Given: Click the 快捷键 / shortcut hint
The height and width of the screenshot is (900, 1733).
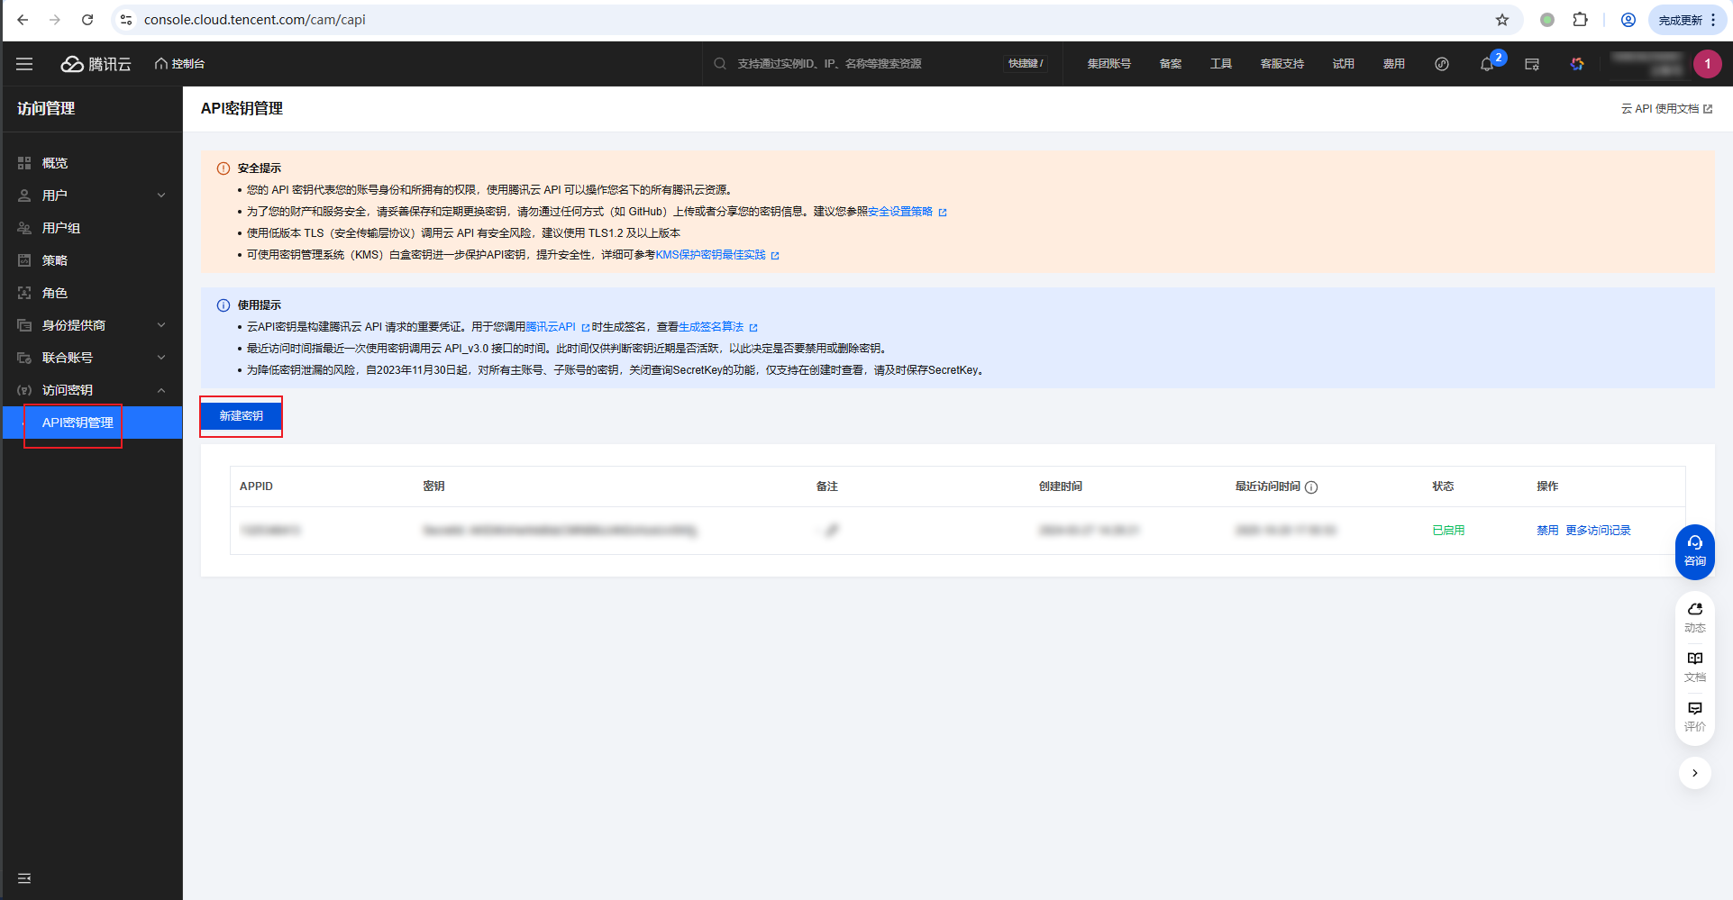Looking at the screenshot, I should pos(1026,64).
